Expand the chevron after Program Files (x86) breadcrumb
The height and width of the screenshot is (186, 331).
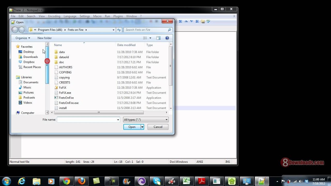65,30
